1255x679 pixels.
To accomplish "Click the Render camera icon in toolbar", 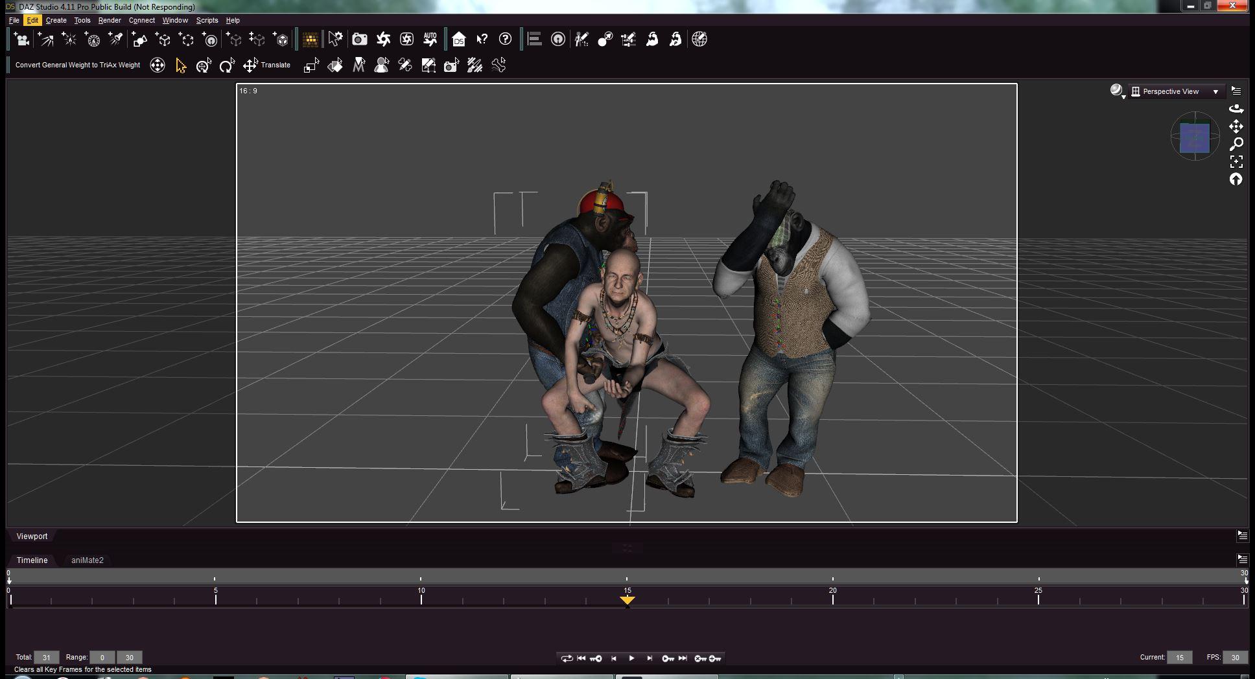I will point(359,40).
